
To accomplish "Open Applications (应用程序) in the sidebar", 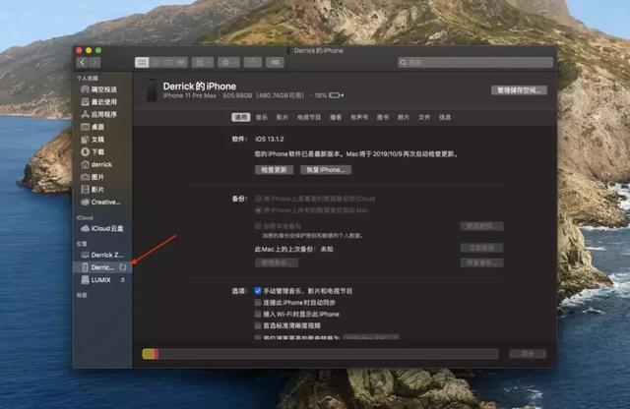I will click(103, 114).
